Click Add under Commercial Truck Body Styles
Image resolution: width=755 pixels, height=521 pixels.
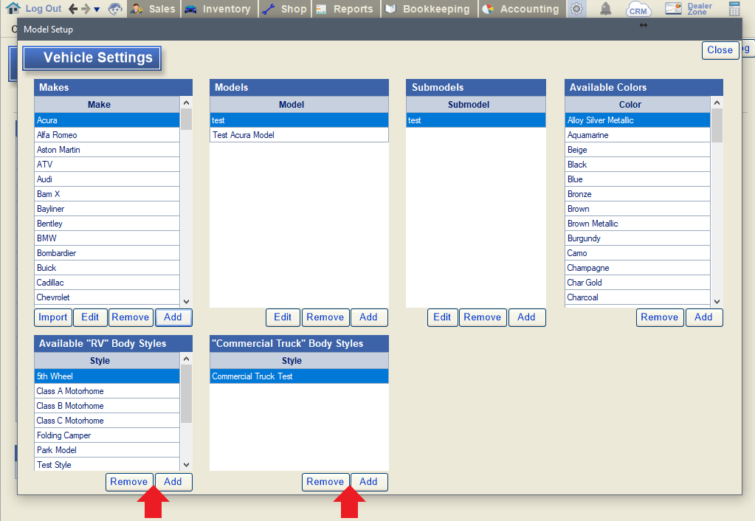point(369,482)
